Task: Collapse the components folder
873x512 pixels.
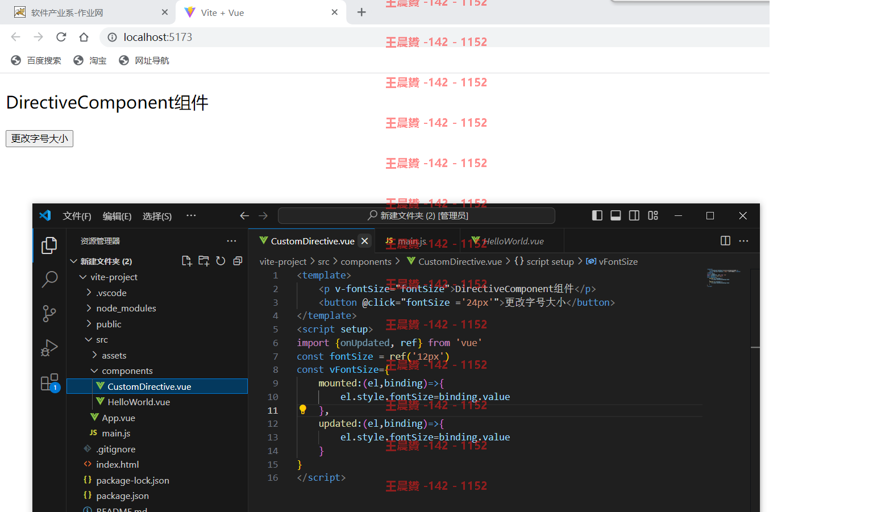Action: coord(94,371)
